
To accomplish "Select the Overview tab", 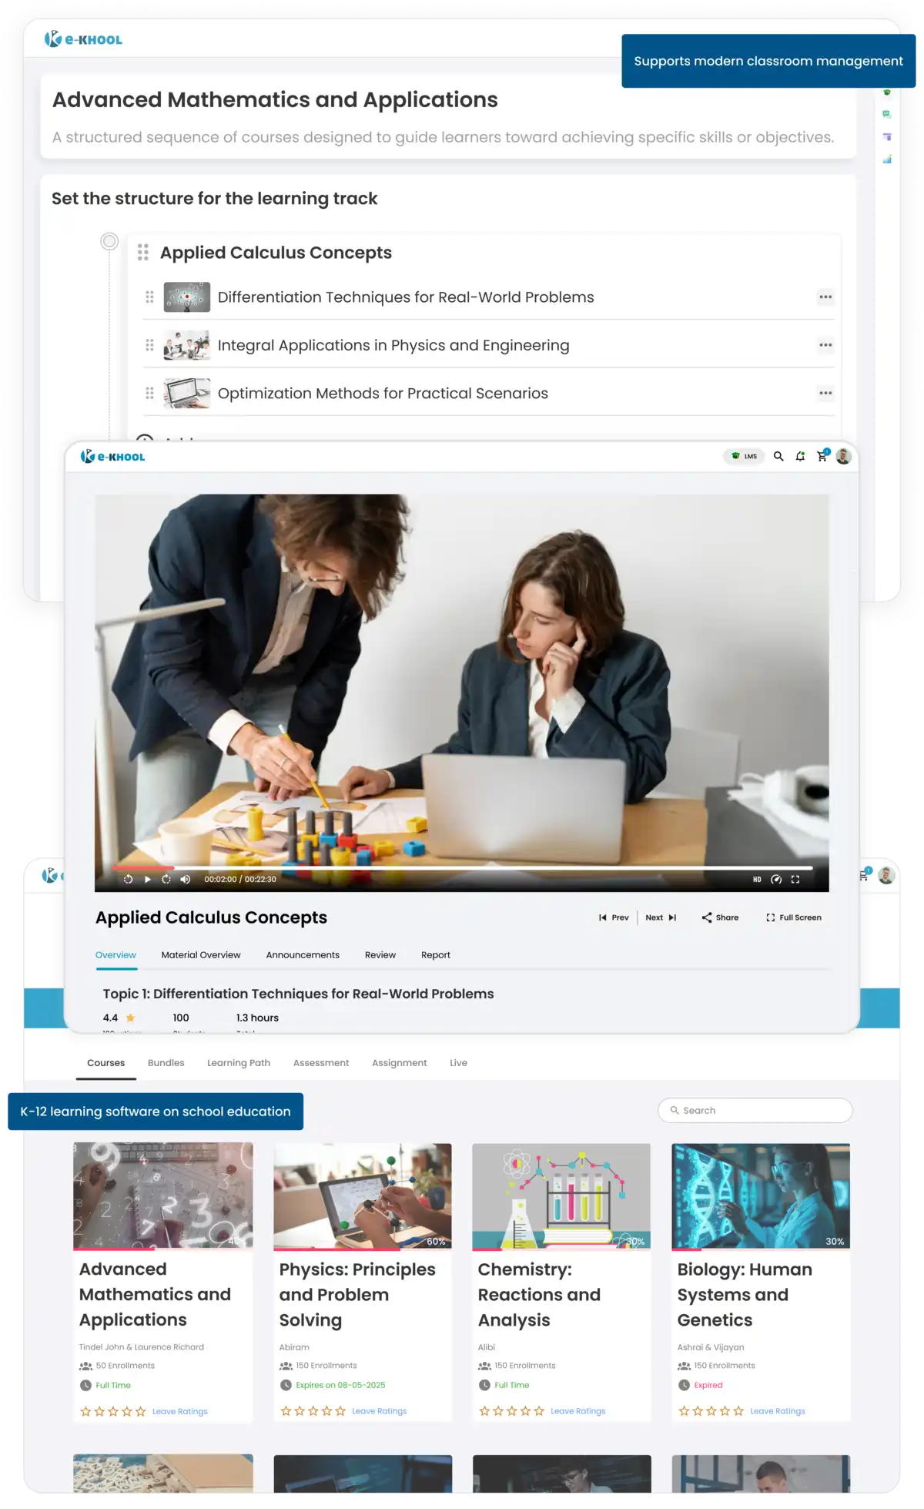I will 115,955.
